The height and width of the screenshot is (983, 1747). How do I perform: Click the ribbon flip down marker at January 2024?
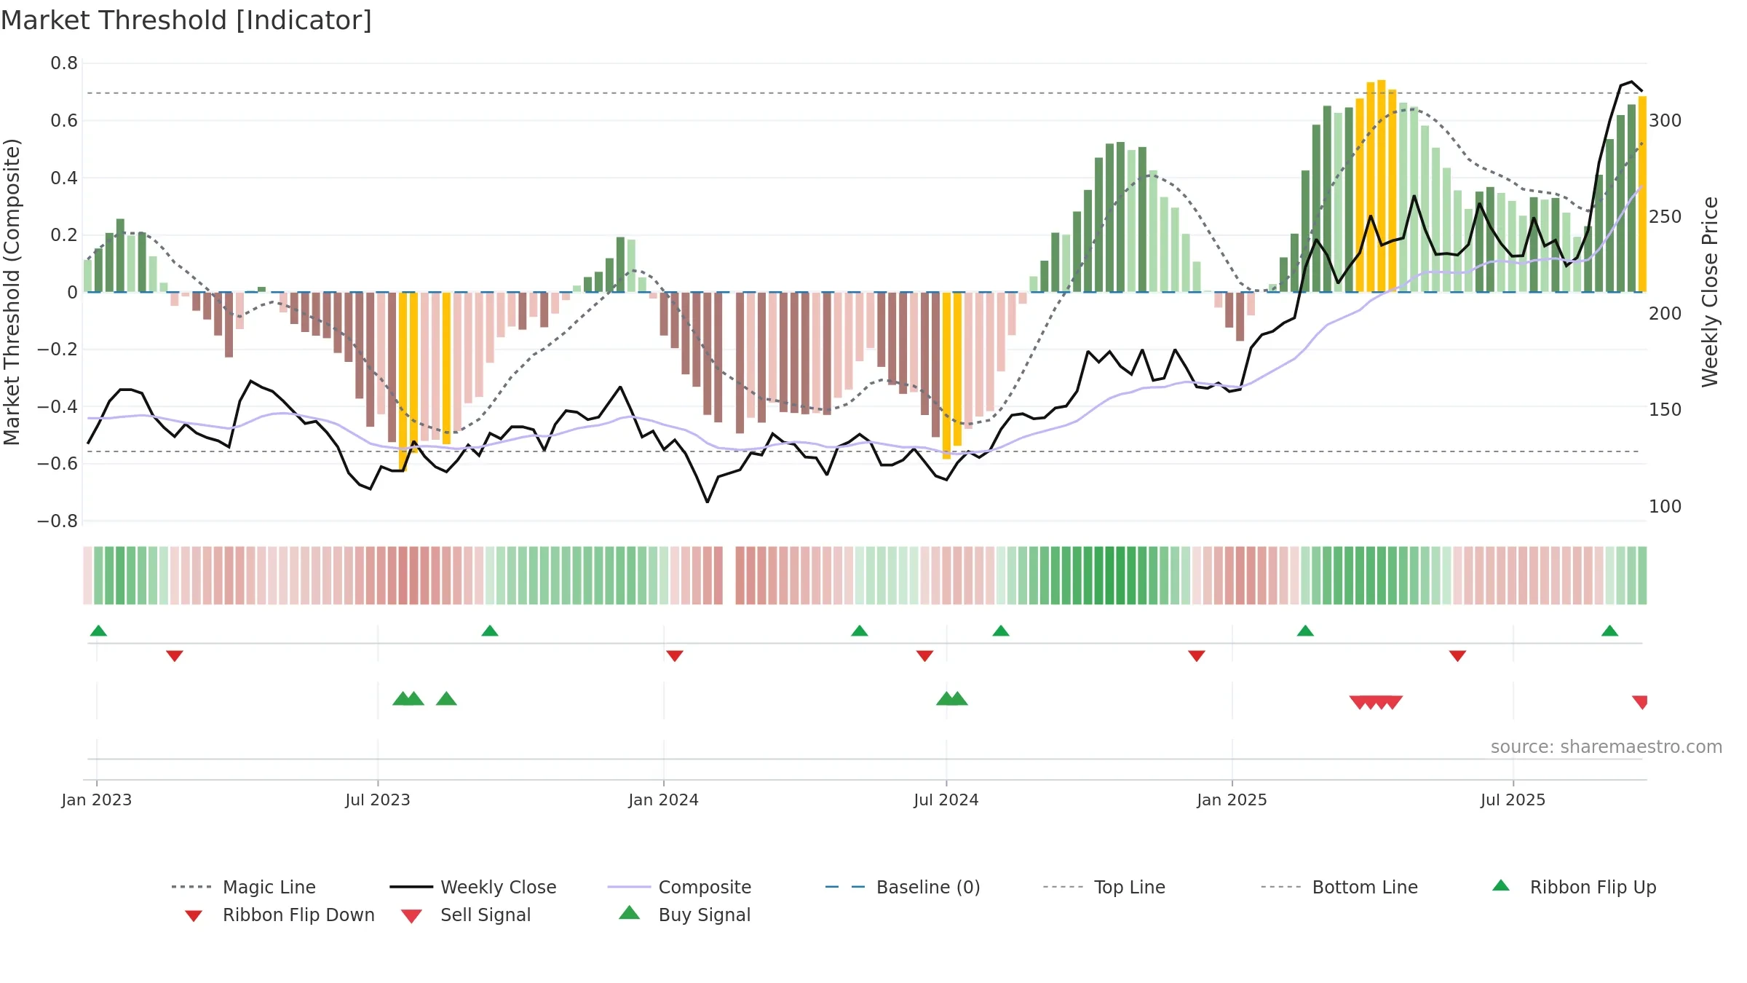675,656
